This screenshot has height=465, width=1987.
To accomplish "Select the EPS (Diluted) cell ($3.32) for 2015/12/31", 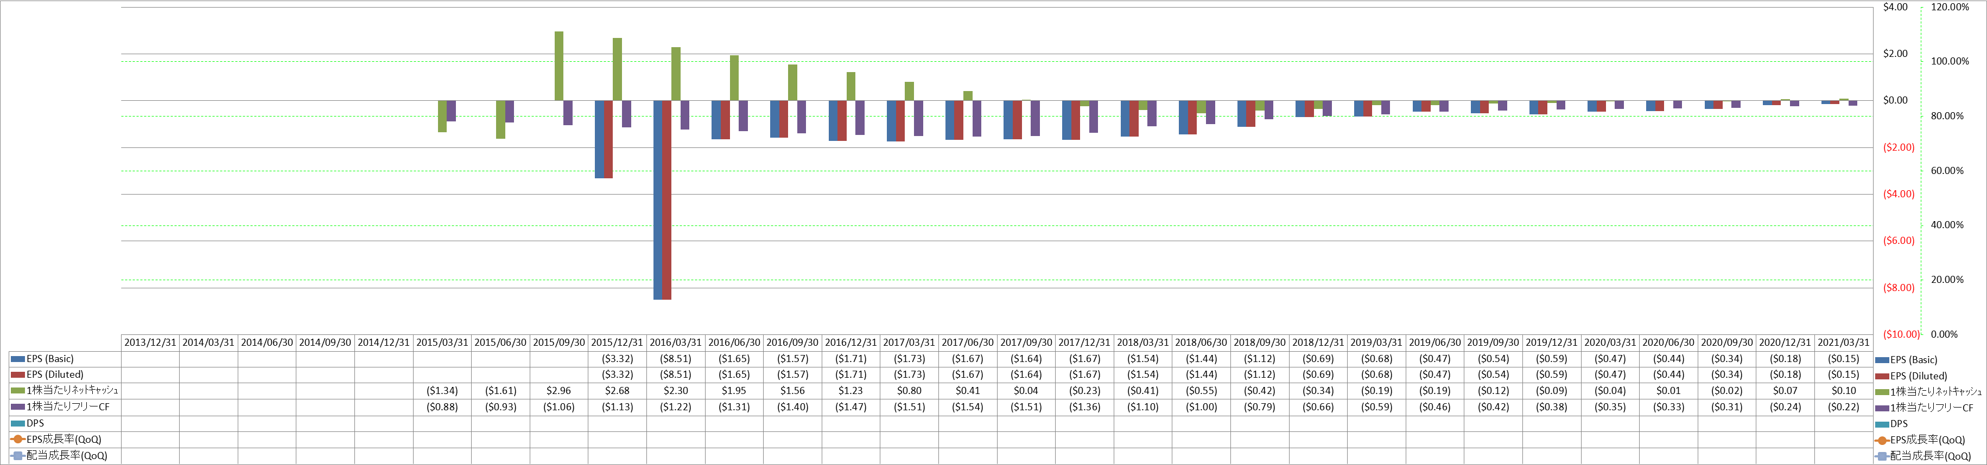I will (x=617, y=375).
